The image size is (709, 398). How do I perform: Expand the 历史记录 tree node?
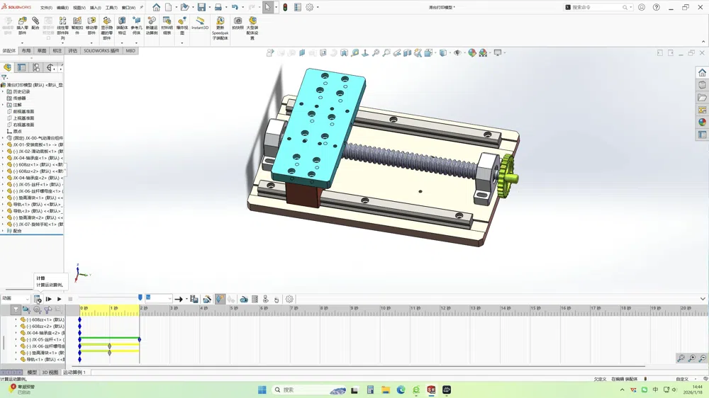pos(3,91)
